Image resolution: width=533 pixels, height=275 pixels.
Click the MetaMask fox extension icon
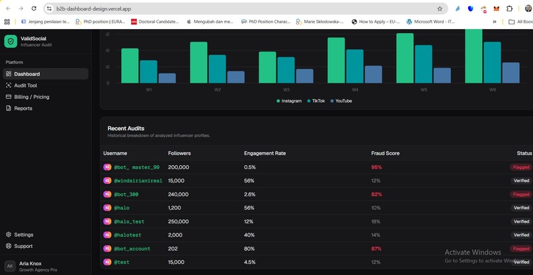click(497, 9)
